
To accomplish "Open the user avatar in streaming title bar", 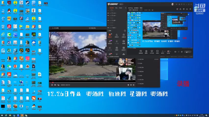I will [172, 4].
